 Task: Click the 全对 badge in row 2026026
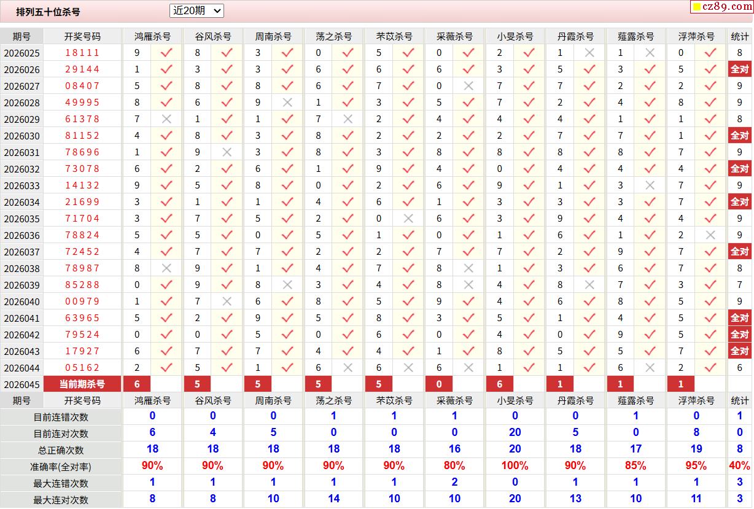click(x=739, y=69)
